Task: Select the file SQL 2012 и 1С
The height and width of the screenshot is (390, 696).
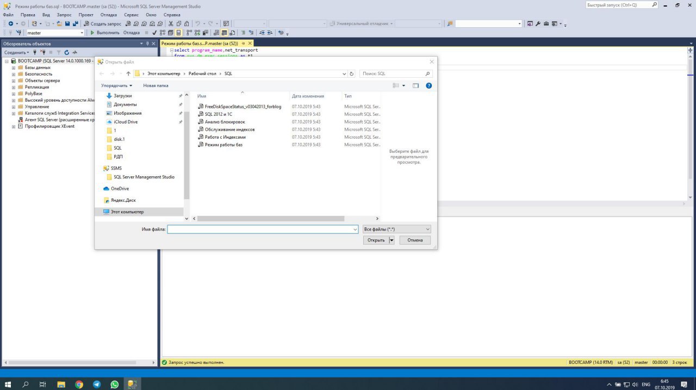Action: tap(218, 114)
